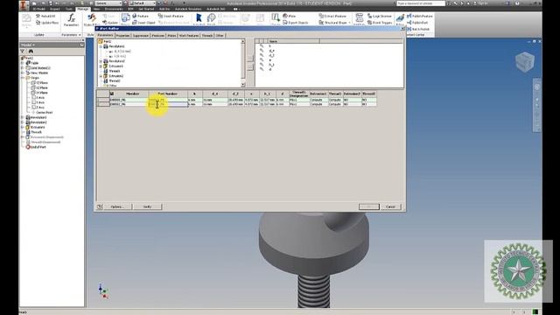Select Center Point in the Model browser
560x315 pixels.
pos(44,112)
